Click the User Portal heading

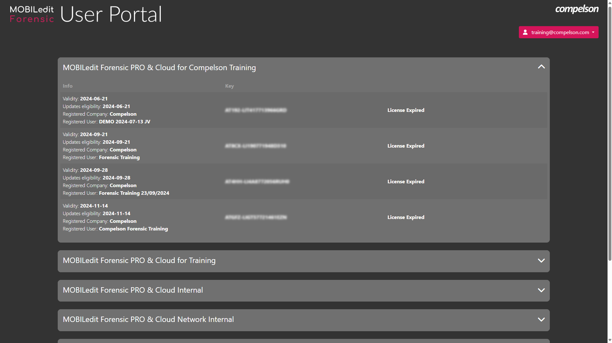111,14
